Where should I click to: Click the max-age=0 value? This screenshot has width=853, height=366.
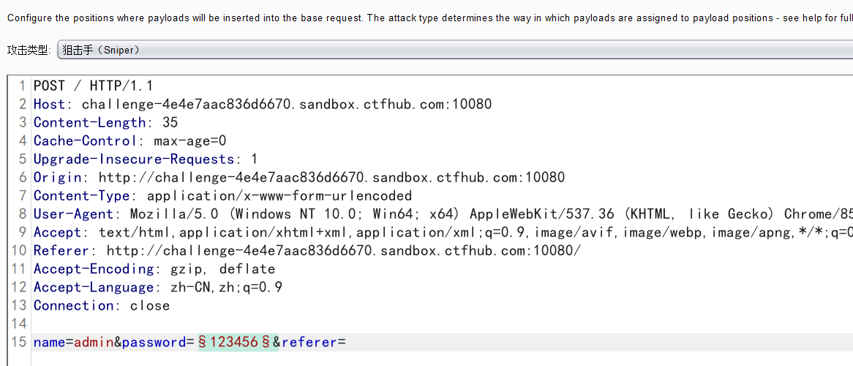190,141
